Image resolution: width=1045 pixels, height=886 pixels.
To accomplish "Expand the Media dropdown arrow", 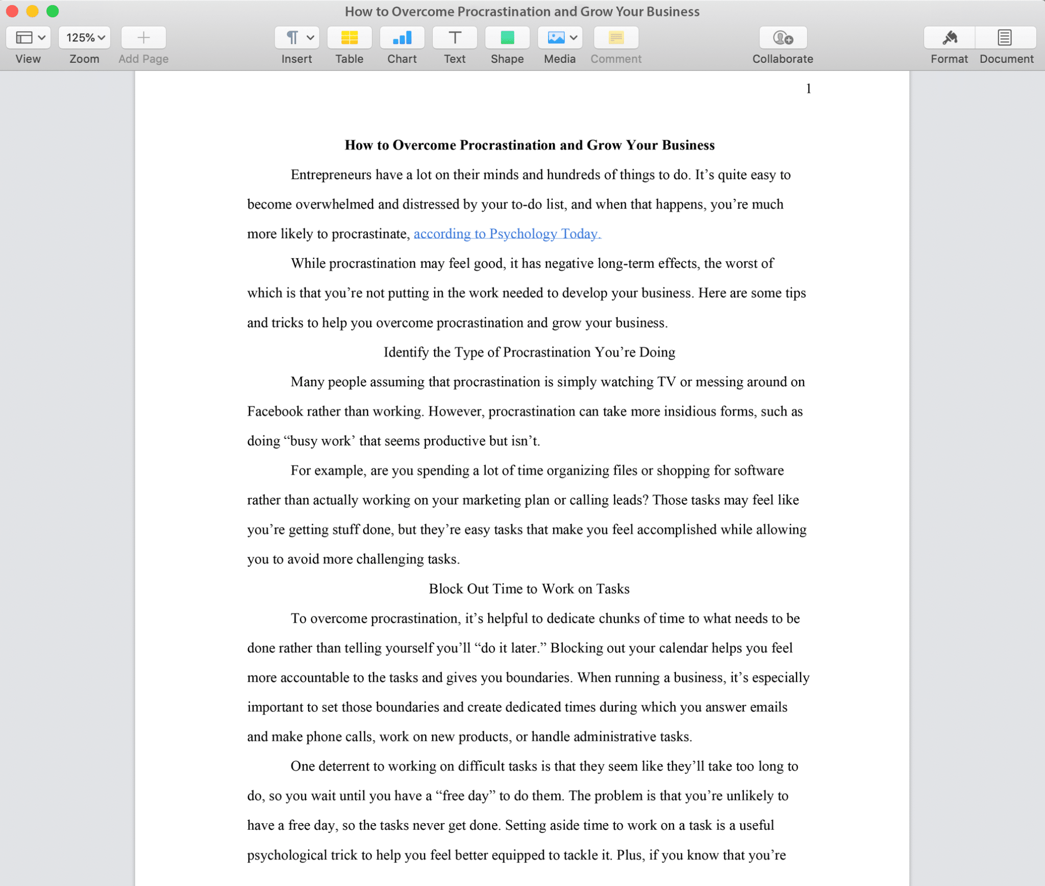I will coord(574,37).
